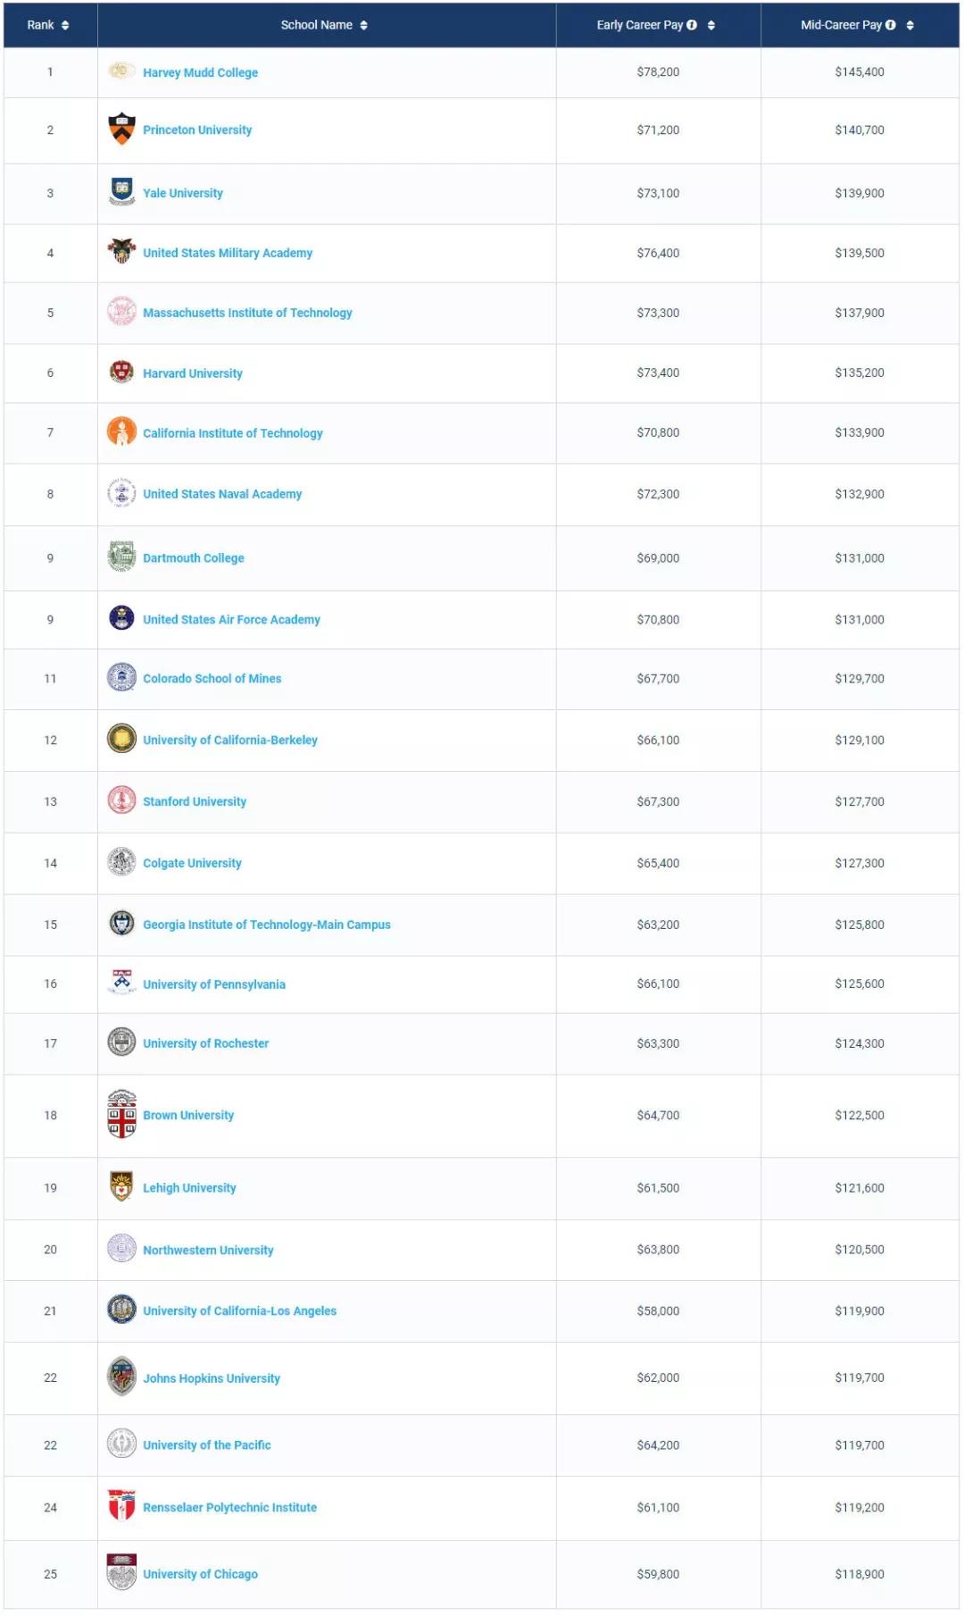Visit the Johns Hopkins University page

coord(212,1378)
